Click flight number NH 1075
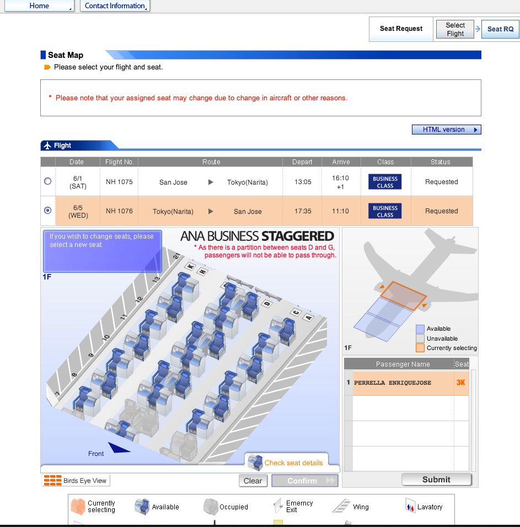Screen dimensions: 520x527 click(119, 182)
